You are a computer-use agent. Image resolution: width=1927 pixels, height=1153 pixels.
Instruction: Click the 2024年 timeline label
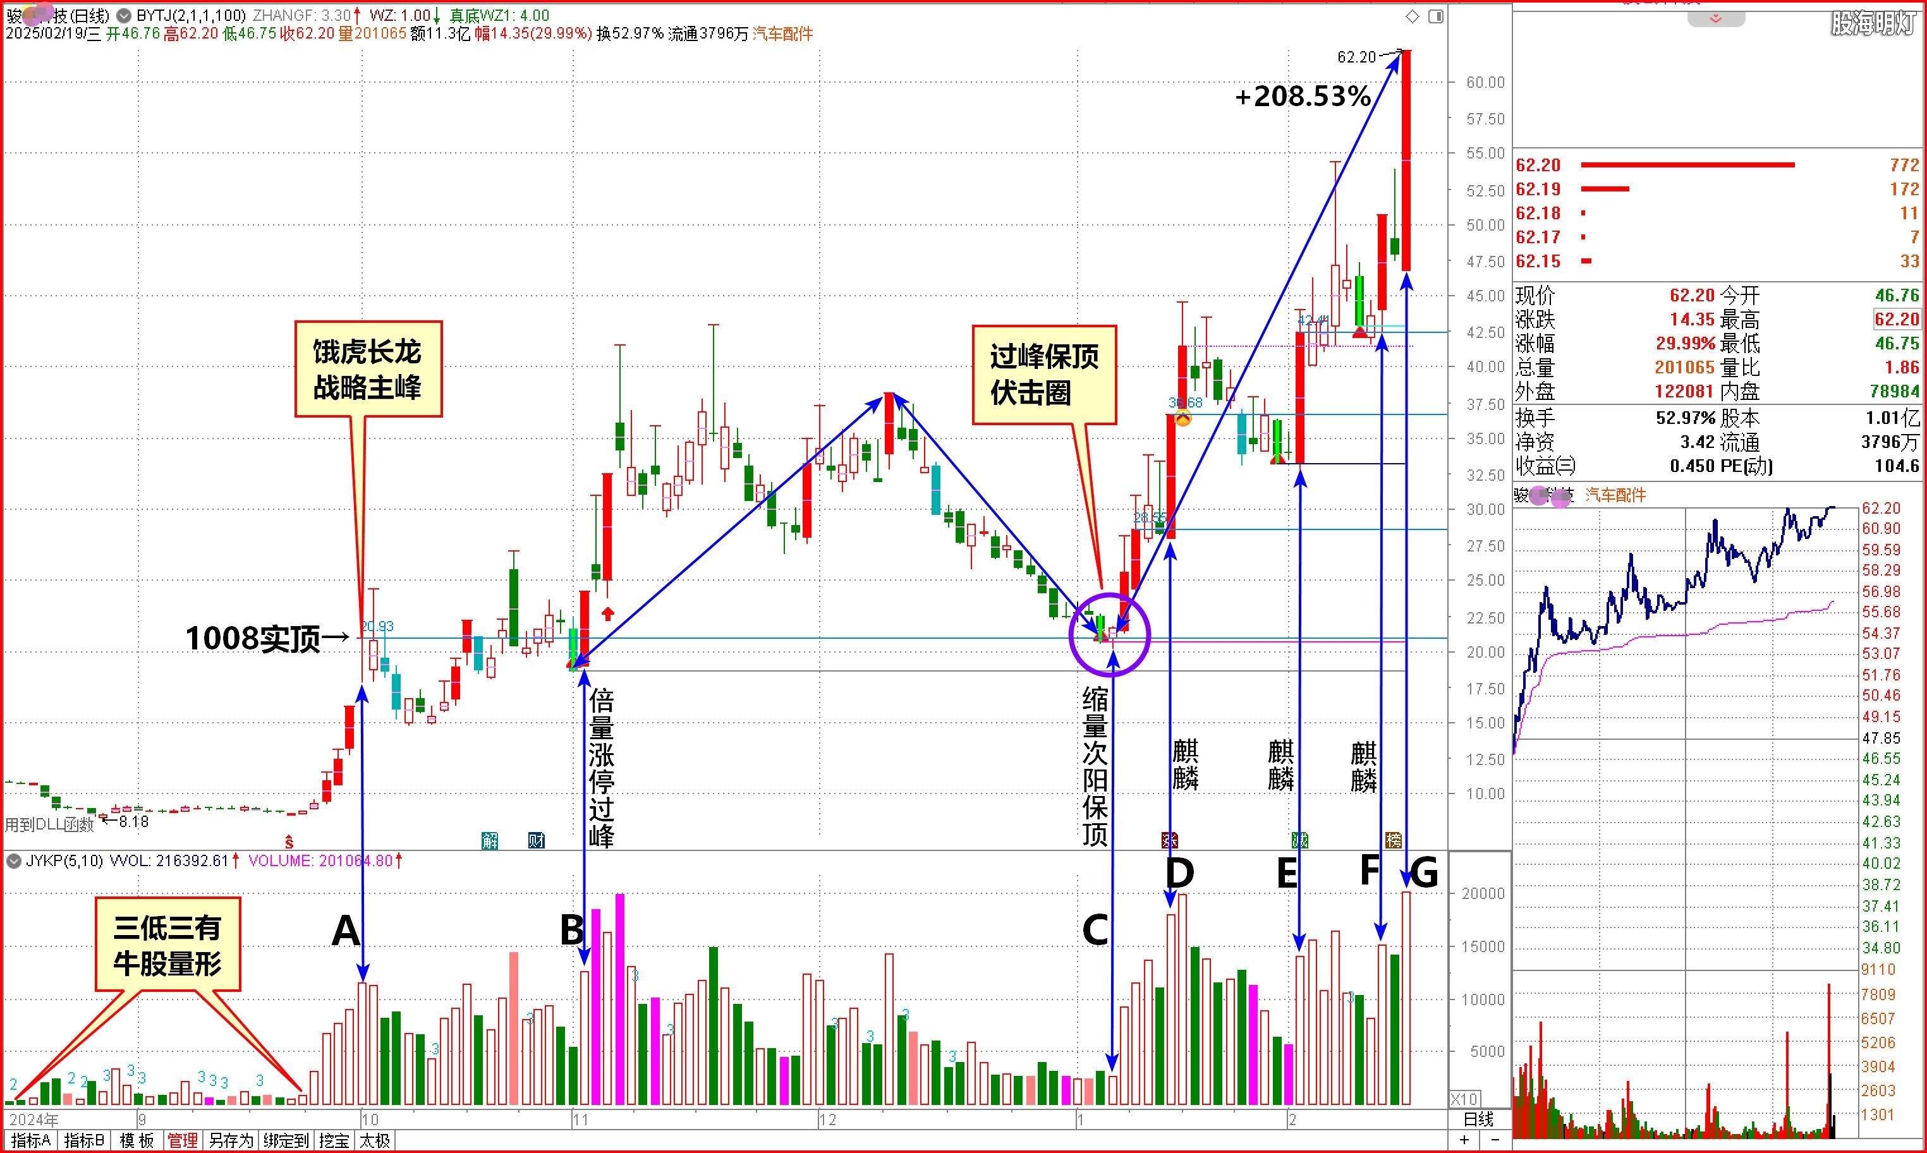click(x=33, y=1120)
